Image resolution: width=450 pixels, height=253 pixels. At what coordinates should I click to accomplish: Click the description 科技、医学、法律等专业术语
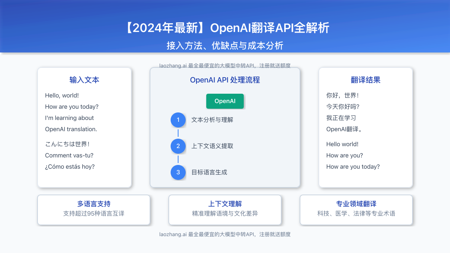pyautogui.click(x=356, y=214)
